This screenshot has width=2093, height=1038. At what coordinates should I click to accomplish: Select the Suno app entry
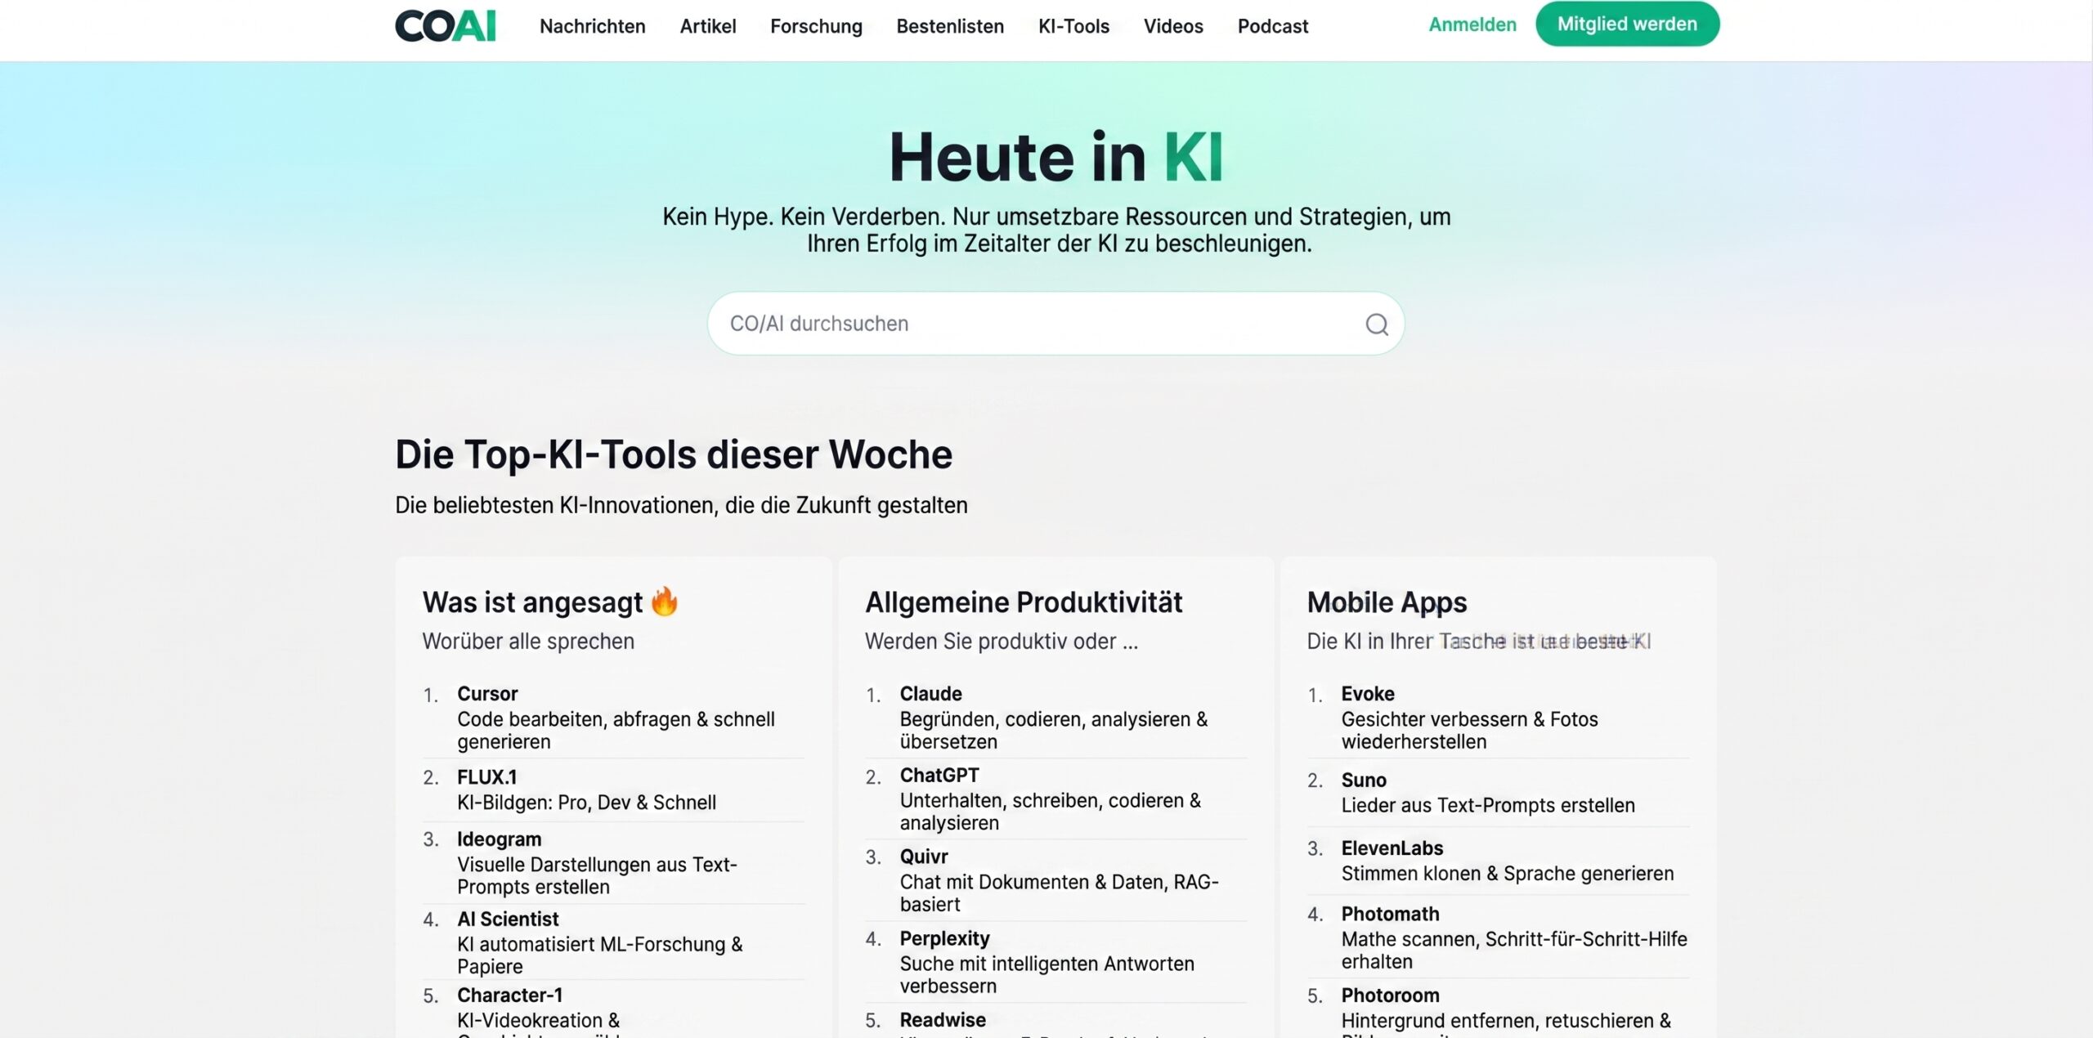(1364, 781)
